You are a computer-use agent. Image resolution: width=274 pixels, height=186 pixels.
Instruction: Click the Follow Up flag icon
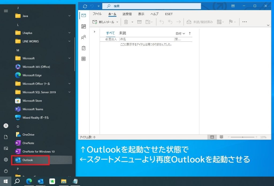pyautogui.click(x=231, y=22)
